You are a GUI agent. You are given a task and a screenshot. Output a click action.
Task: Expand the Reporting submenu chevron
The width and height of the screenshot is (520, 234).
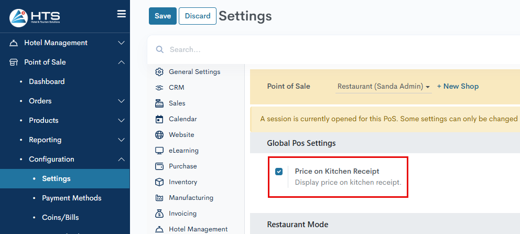point(121,140)
